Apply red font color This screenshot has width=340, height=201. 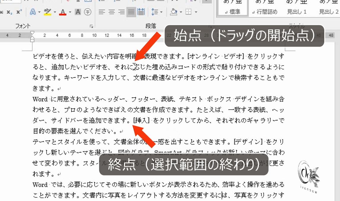(63, 12)
